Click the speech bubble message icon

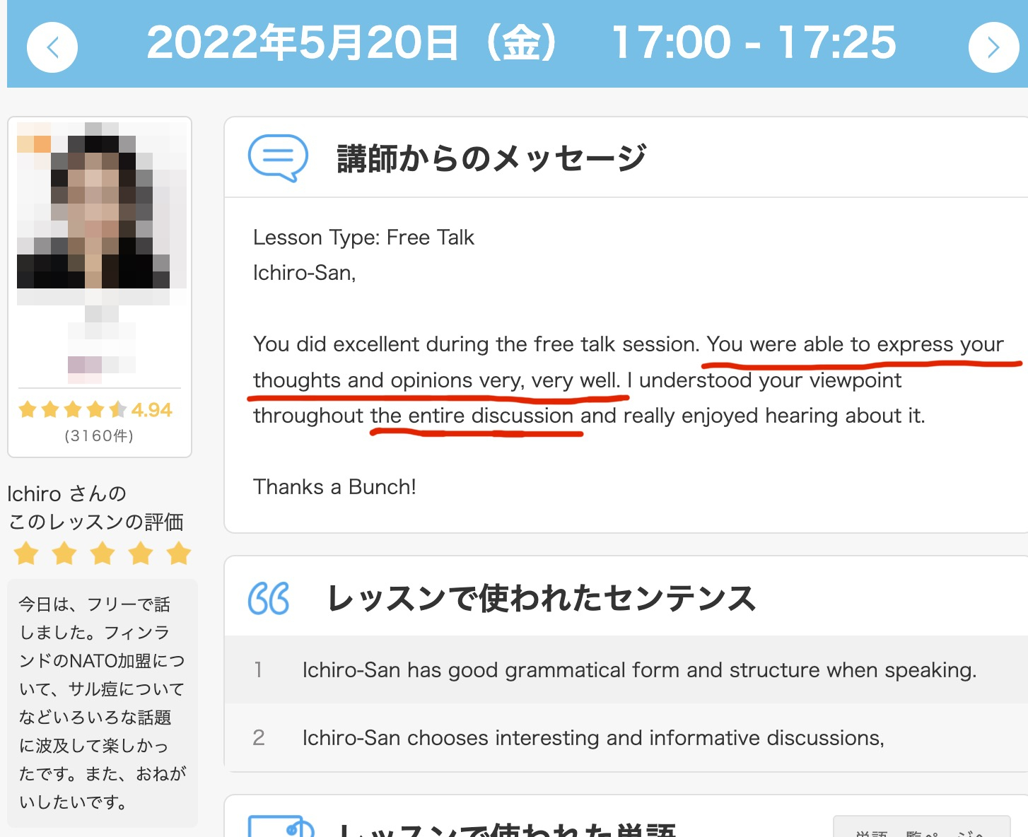(278, 158)
